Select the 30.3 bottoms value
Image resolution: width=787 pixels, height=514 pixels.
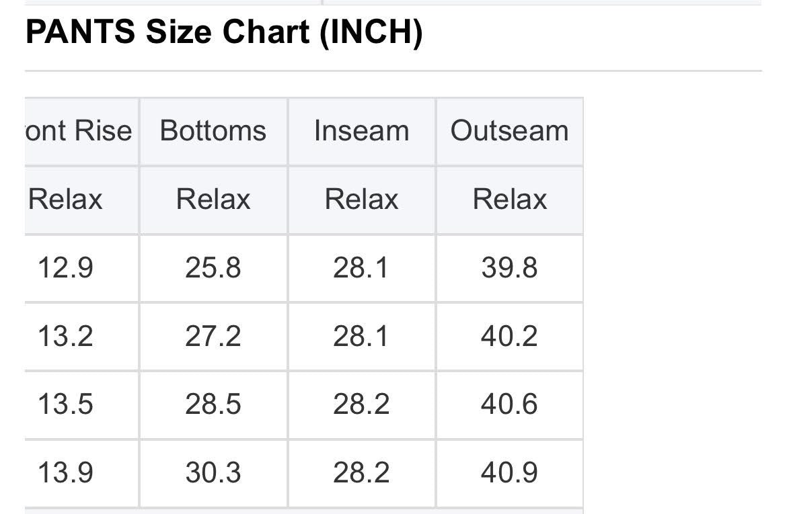tap(213, 473)
